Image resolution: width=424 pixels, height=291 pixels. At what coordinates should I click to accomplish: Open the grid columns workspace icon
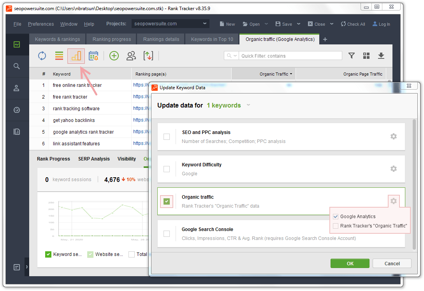click(366, 56)
